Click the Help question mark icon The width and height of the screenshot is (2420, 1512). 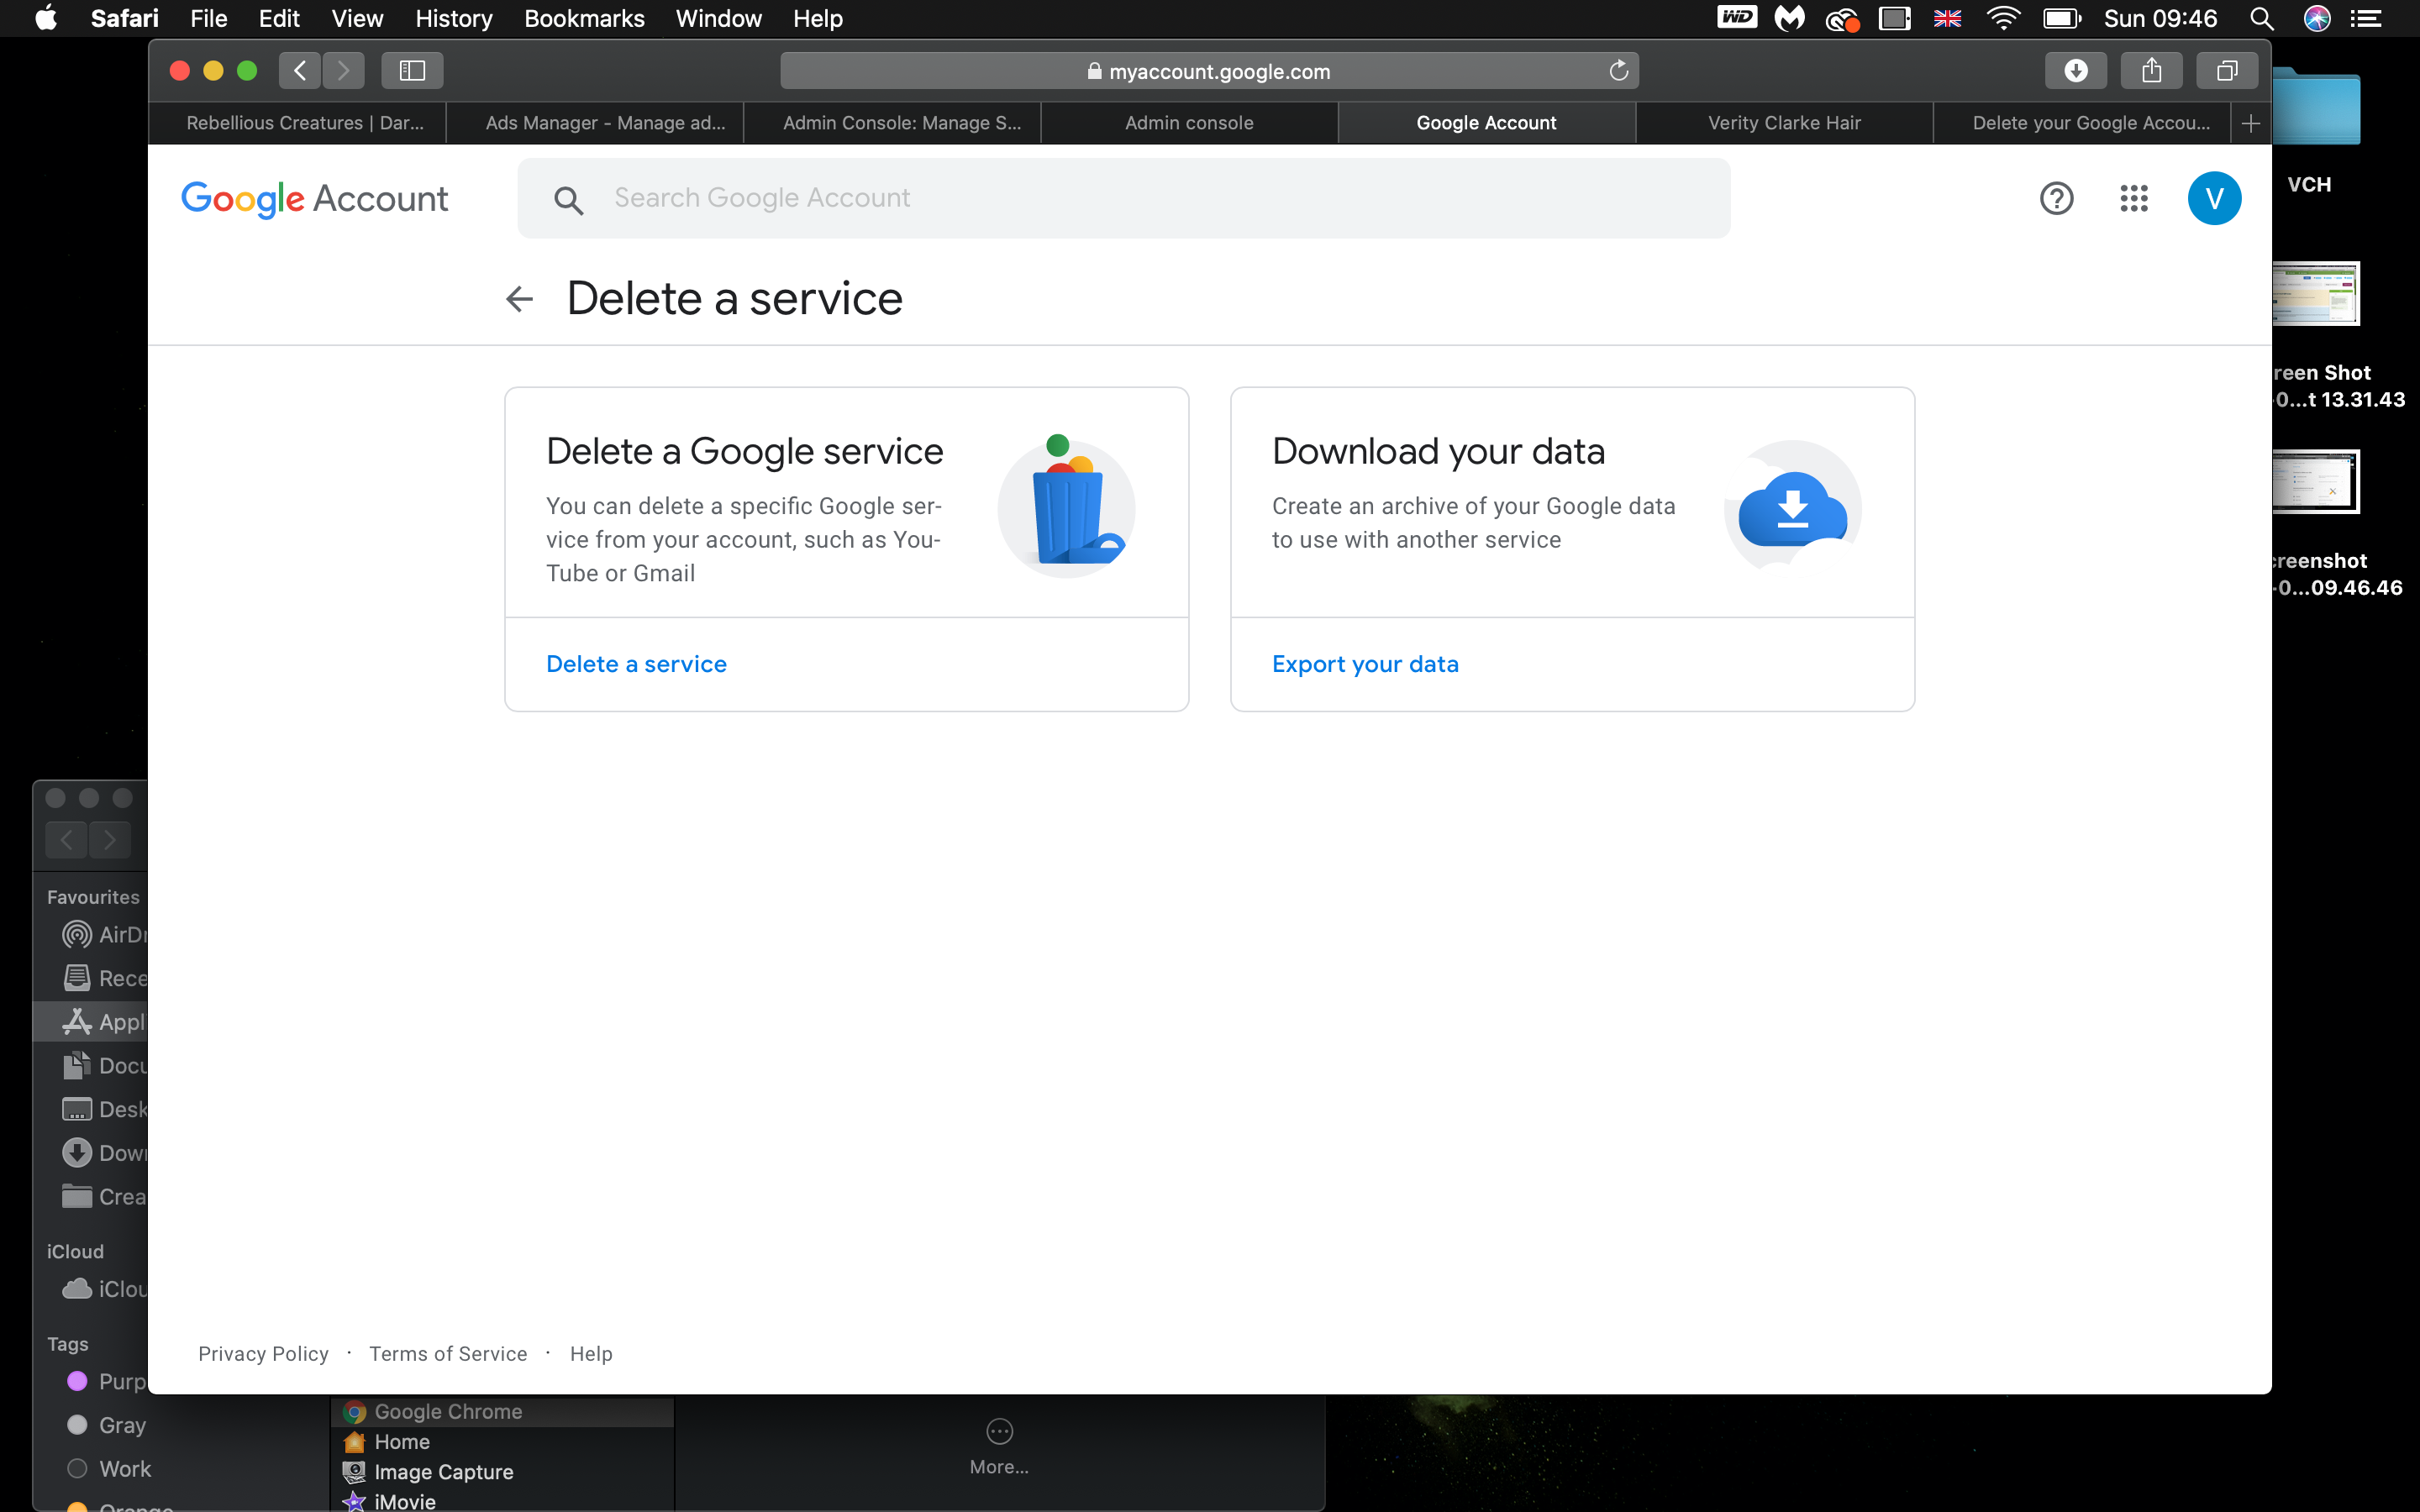pos(2056,198)
